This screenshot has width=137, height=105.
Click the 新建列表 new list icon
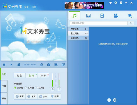(x=86, y=38)
